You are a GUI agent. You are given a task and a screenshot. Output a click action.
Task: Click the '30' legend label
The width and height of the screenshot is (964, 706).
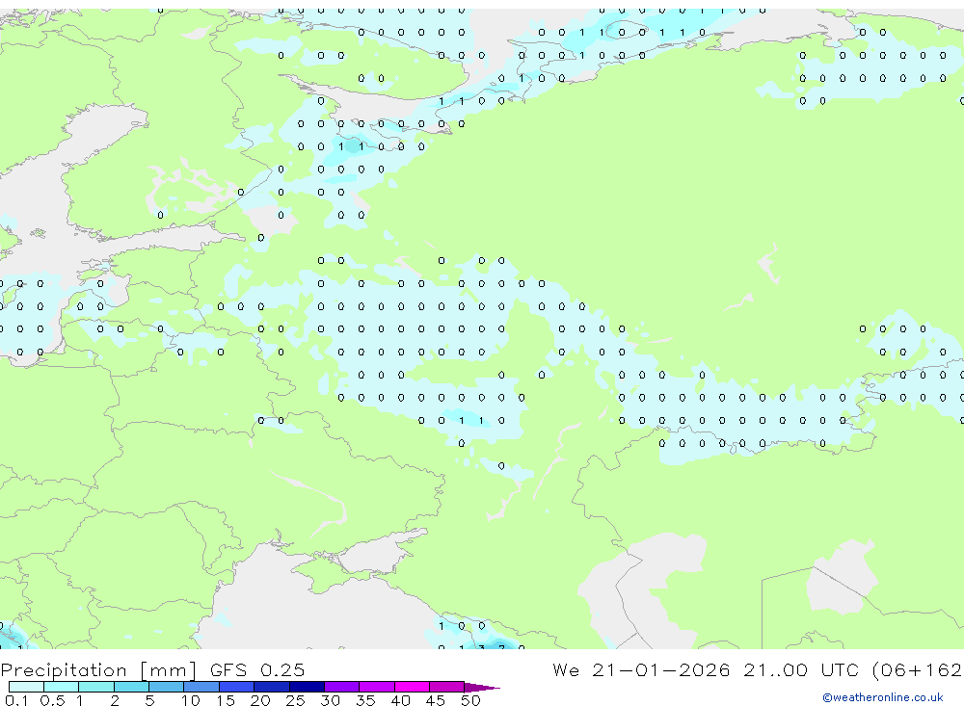pyautogui.click(x=330, y=700)
